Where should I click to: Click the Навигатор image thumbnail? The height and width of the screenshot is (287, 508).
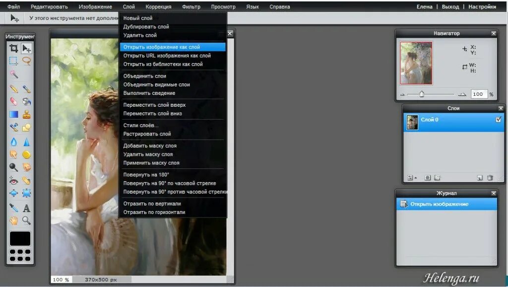coord(416,63)
